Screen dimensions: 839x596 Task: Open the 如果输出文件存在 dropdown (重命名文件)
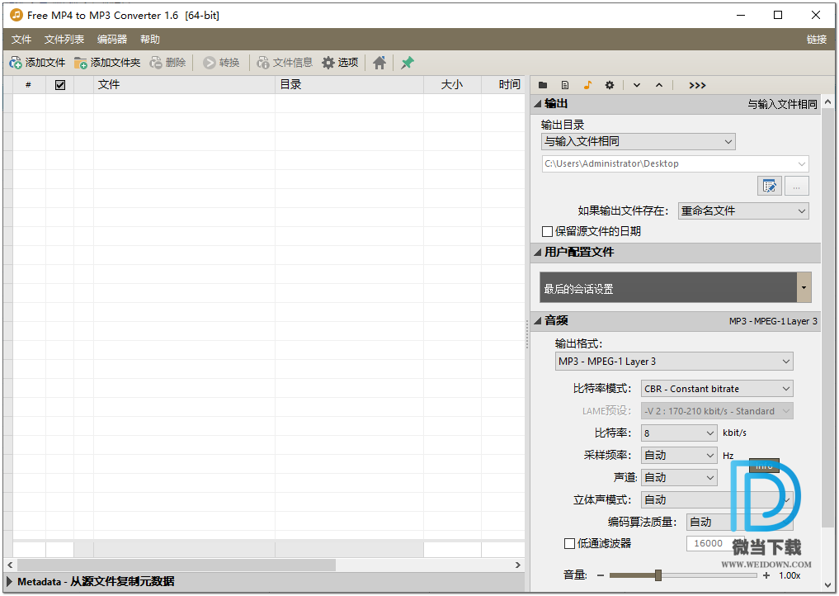(x=743, y=211)
